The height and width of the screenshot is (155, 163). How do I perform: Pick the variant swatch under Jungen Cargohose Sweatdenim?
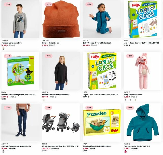pos(3,152)
